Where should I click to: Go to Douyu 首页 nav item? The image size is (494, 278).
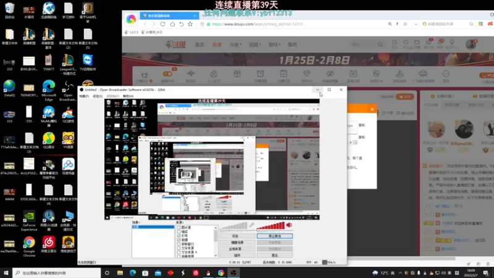[199, 44]
